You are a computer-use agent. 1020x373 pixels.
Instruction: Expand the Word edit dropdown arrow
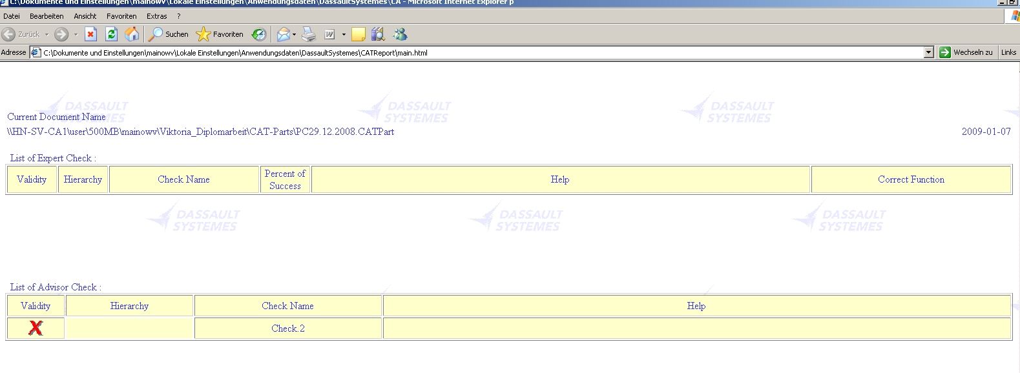(344, 34)
